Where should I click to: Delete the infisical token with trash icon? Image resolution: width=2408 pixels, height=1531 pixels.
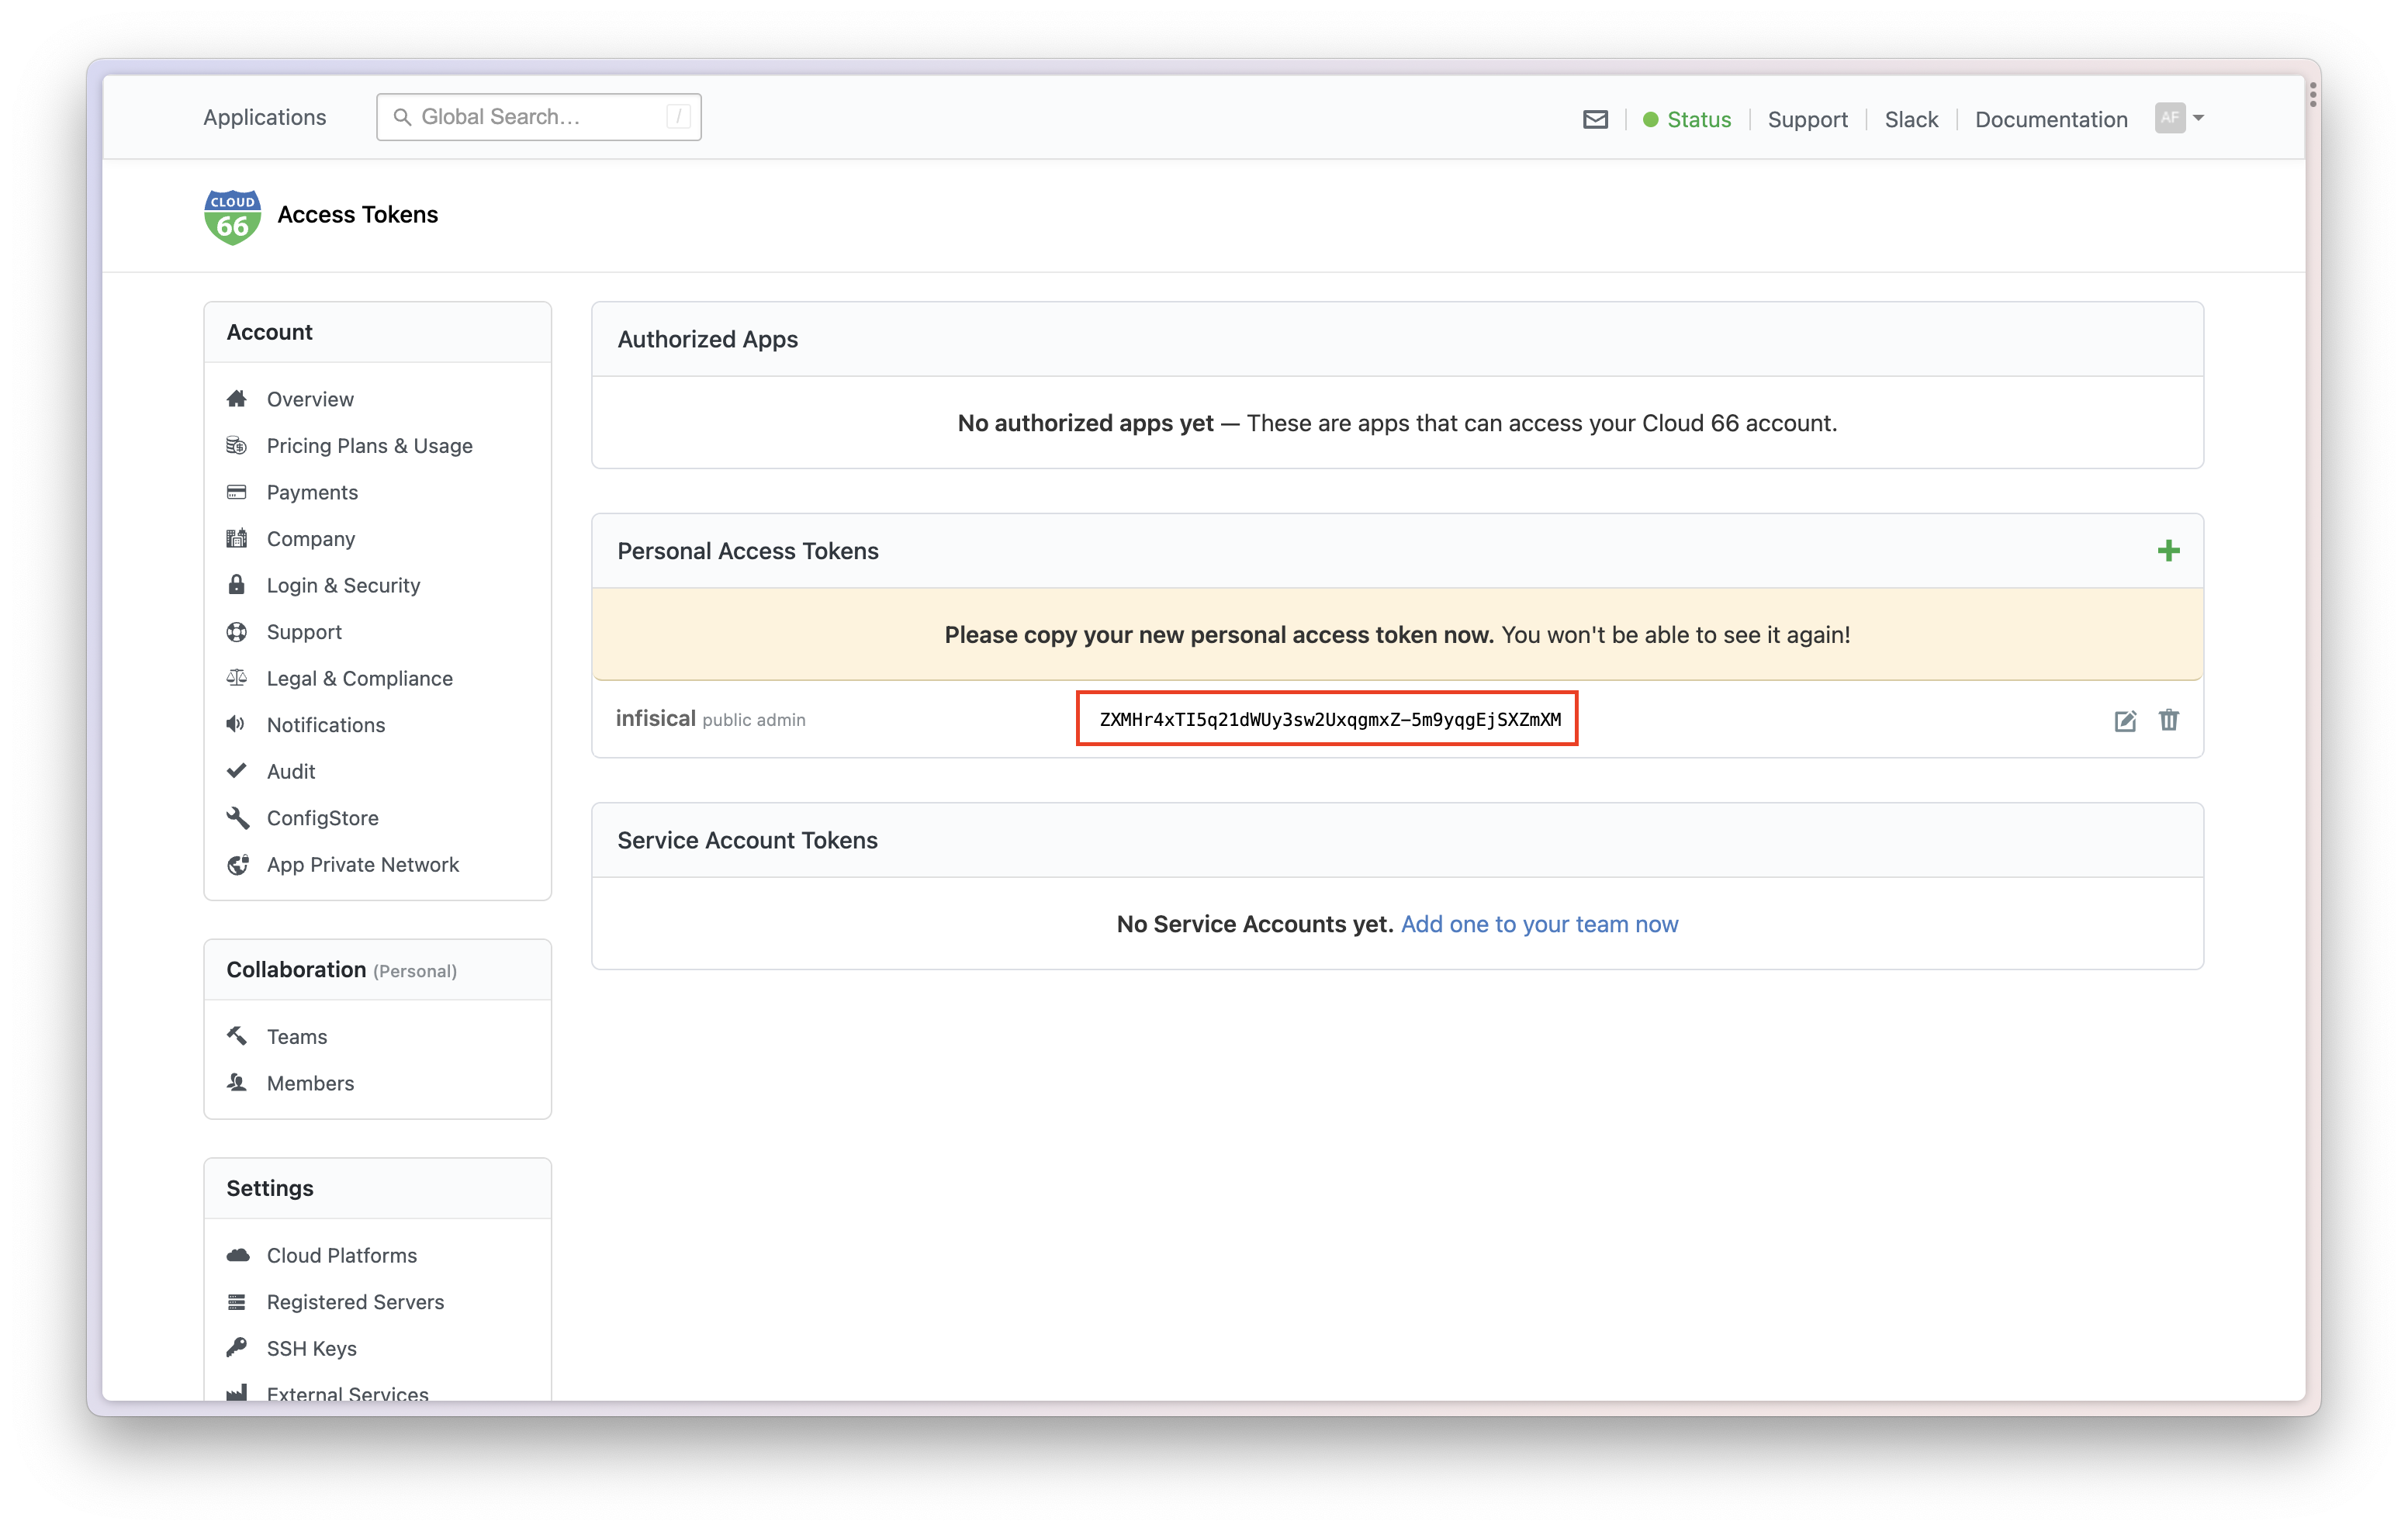2168,720
